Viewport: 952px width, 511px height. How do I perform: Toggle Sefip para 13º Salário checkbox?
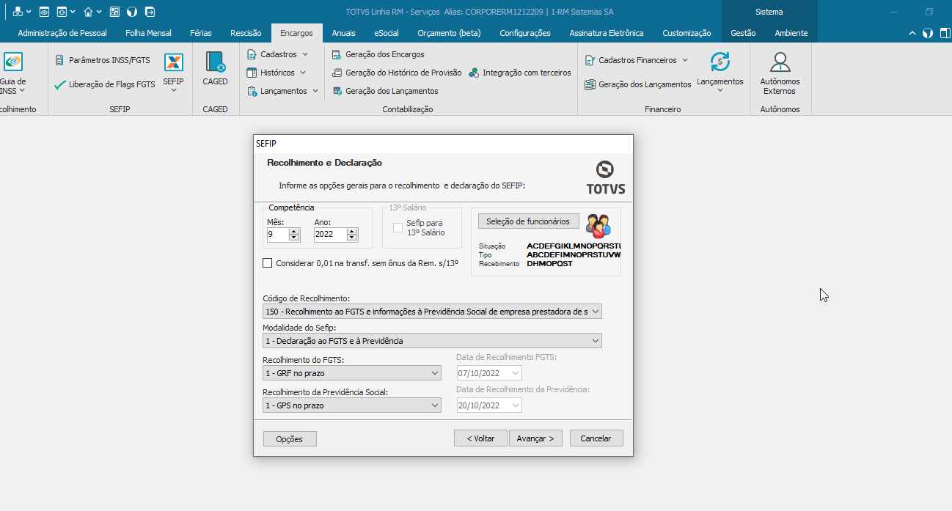coord(398,227)
